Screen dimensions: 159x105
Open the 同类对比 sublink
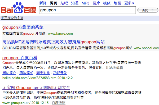(43, 73)
